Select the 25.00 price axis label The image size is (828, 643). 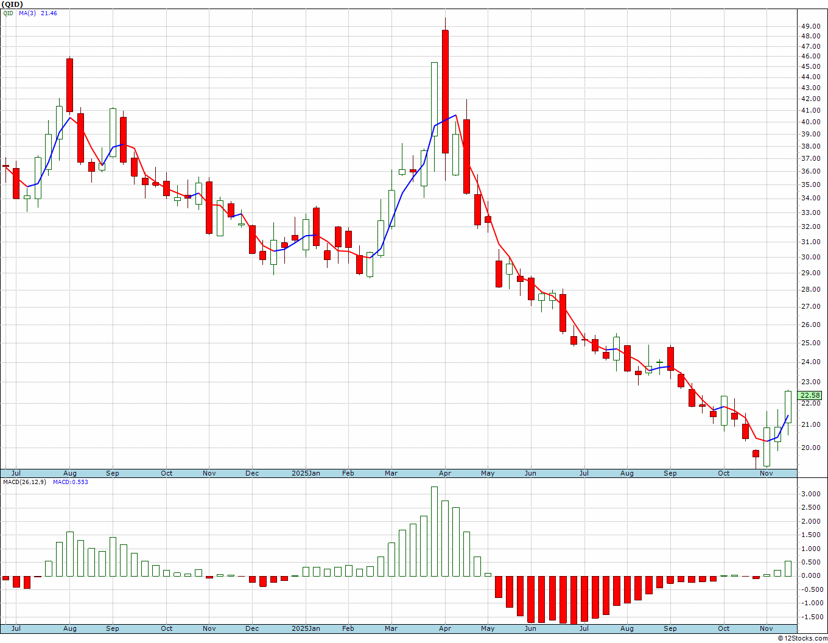810,343
